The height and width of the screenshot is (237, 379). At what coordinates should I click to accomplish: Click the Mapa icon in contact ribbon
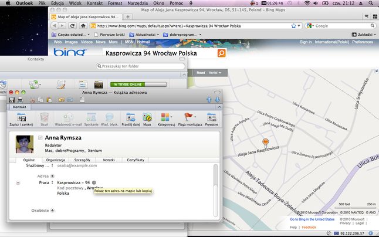click(147, 119)
